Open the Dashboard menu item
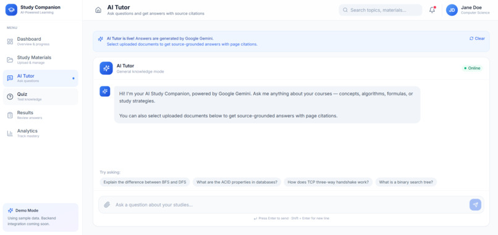 [40, 41]
